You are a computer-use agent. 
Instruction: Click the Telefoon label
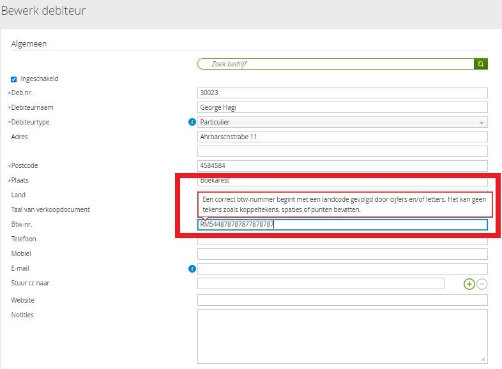[24, 239]
